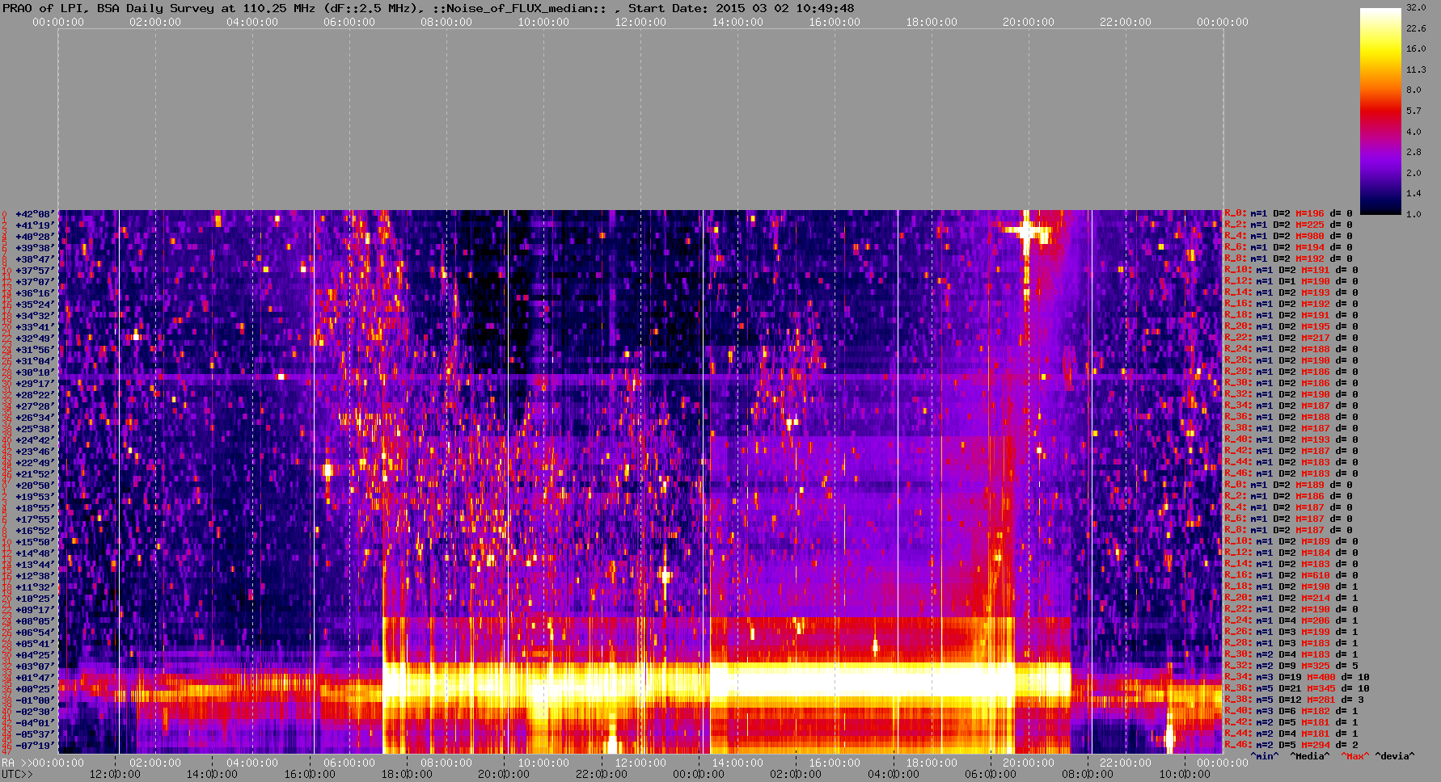Click the +04°25' declination label
The height and width of the screenshot is (782, 1441).
pos(34,655)
